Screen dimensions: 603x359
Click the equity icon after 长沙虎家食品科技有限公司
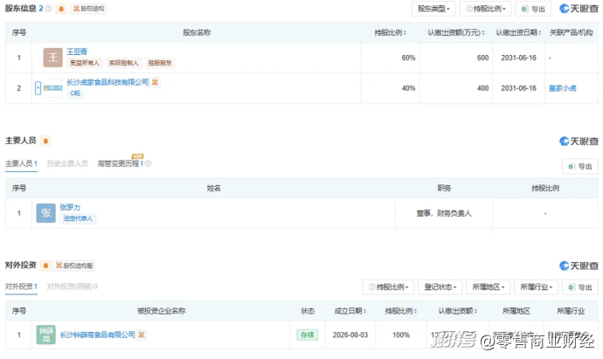155,82
